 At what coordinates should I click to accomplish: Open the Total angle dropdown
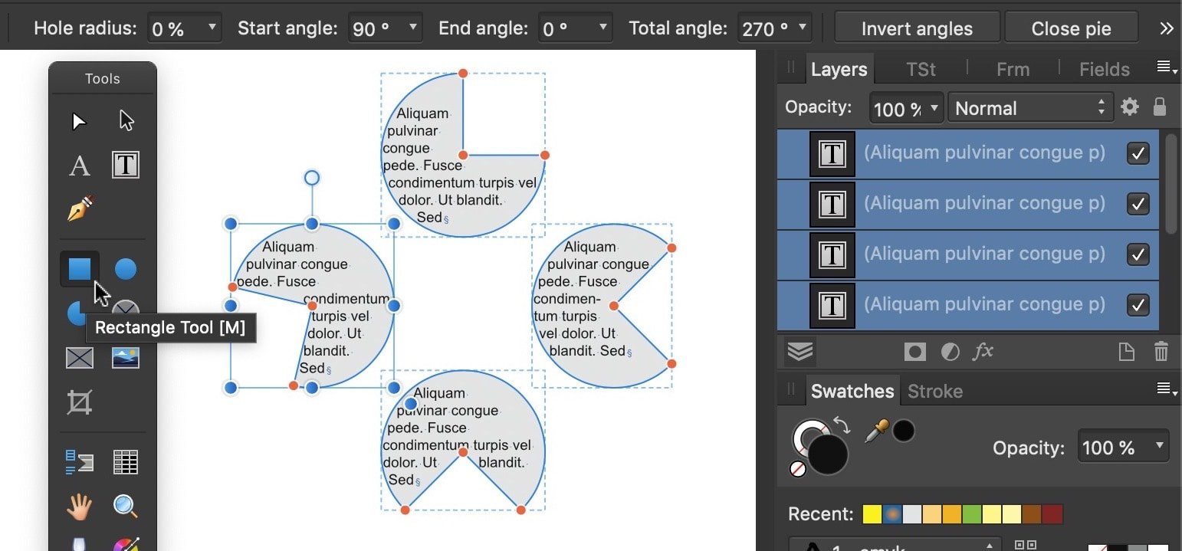801,27
